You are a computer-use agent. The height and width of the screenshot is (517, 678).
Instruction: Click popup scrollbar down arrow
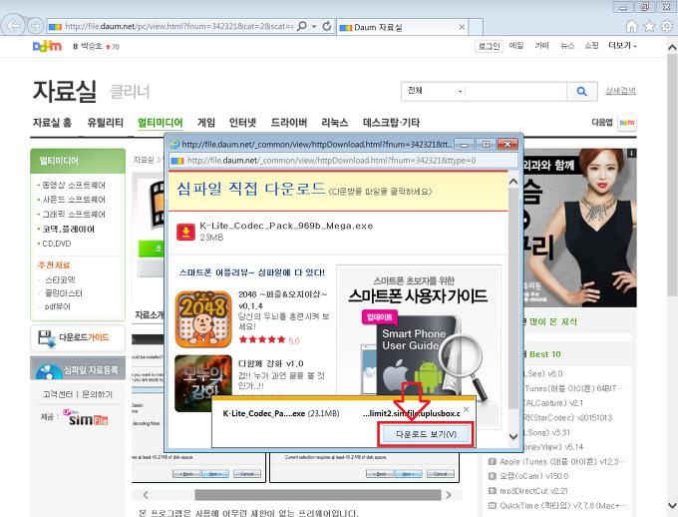click(x=513, y=436)
